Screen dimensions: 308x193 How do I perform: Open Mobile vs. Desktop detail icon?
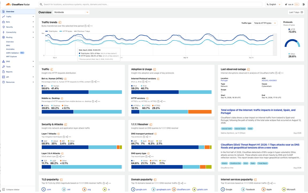(x=62, y=98)
